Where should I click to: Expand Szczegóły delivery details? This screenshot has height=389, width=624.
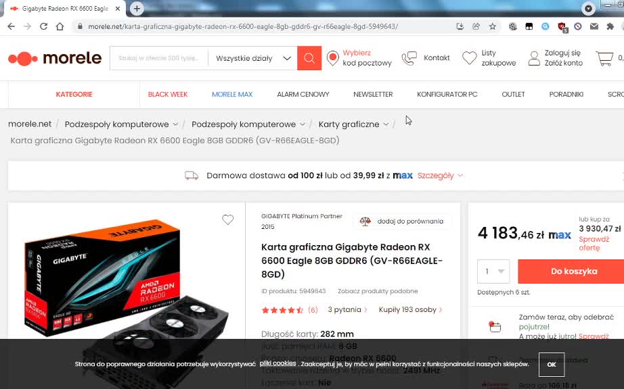pyautogui.click(x=440, y=176)
